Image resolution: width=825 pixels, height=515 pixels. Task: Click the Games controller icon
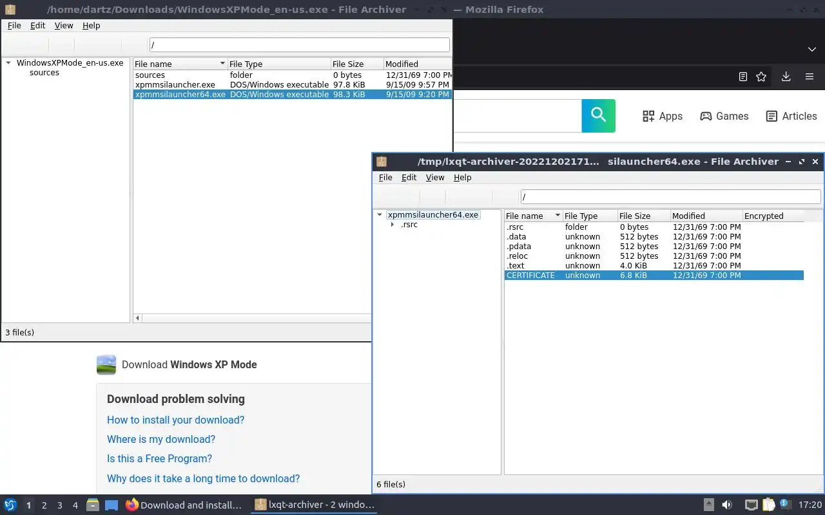coord(706,116)
